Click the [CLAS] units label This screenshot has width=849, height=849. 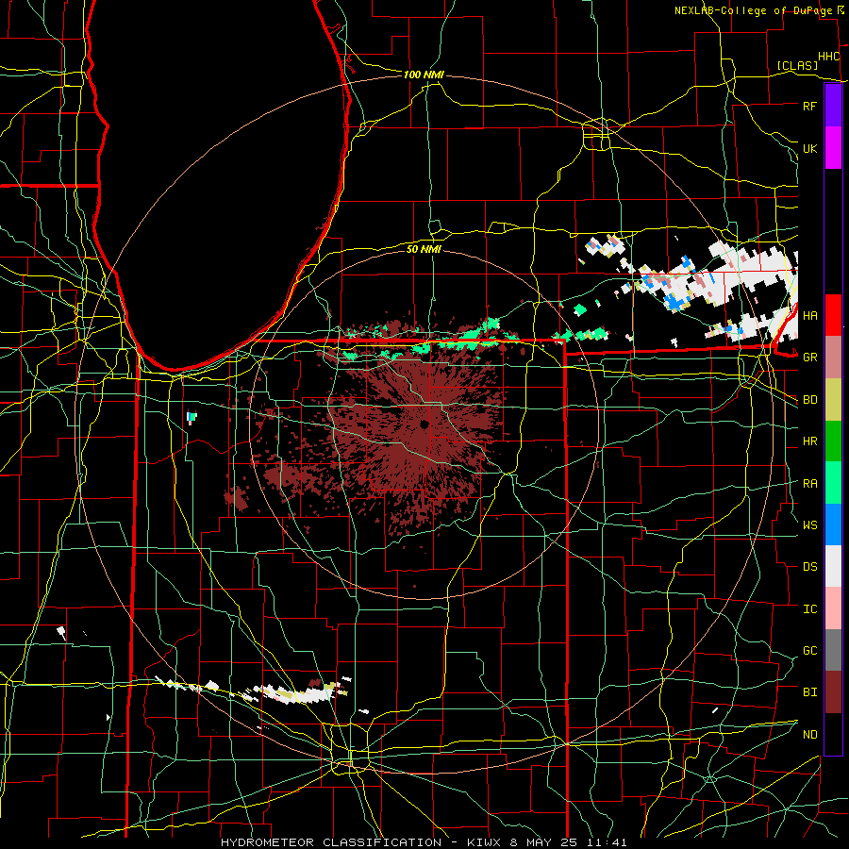[797, 65]
